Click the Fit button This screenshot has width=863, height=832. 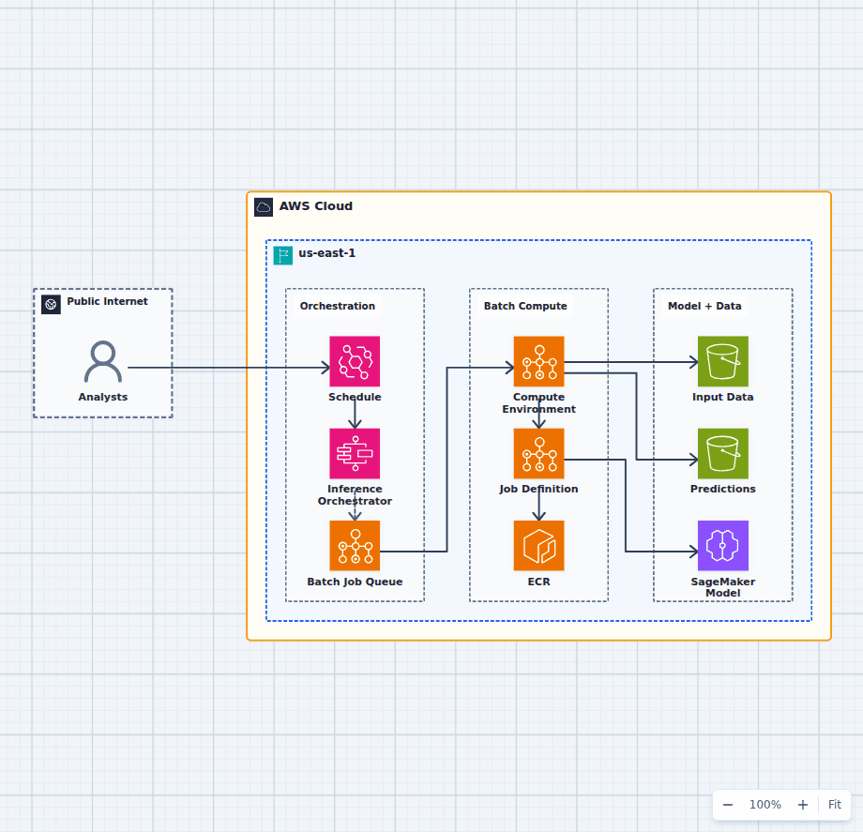(834, 805)
